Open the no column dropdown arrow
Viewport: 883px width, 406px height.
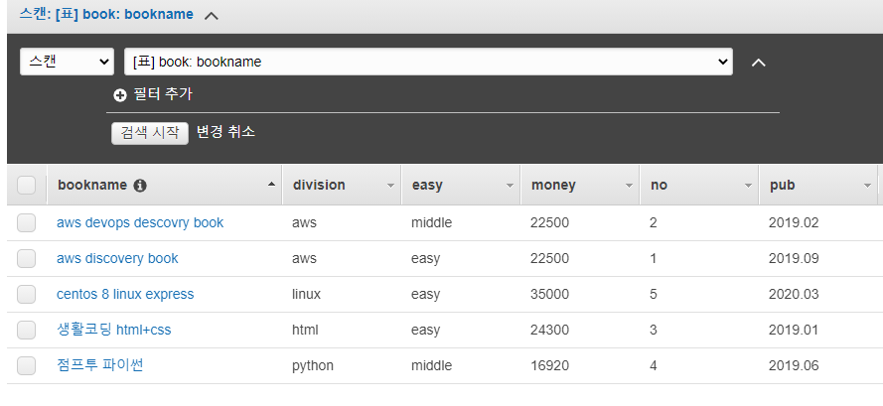pos(748,186)
